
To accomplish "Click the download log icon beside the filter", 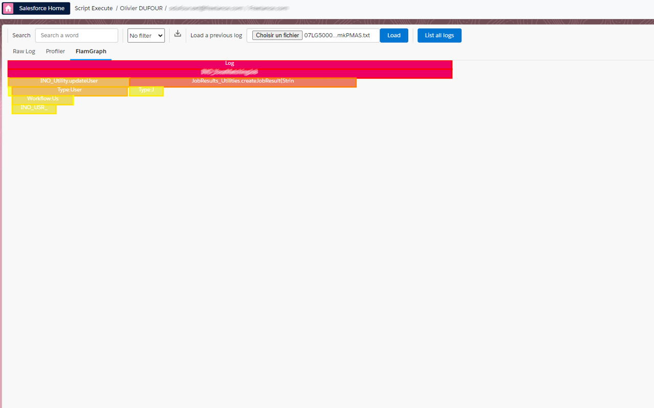I will coord(177,34).
